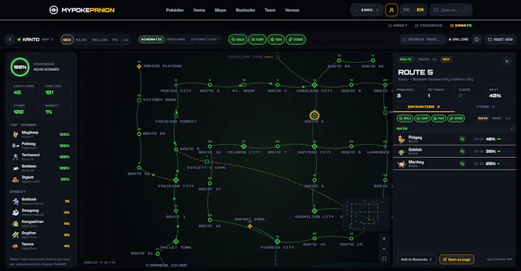This screenshot has height=271, width=521.
Task: Sort encounters by Rate
Action: tap(483, 118)
